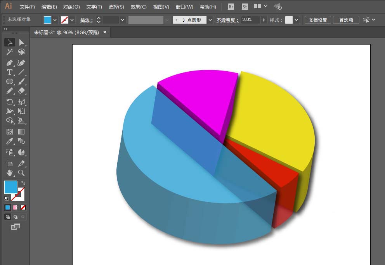
Task: Select the Pencil tool
Action: [x=10, y=91]
